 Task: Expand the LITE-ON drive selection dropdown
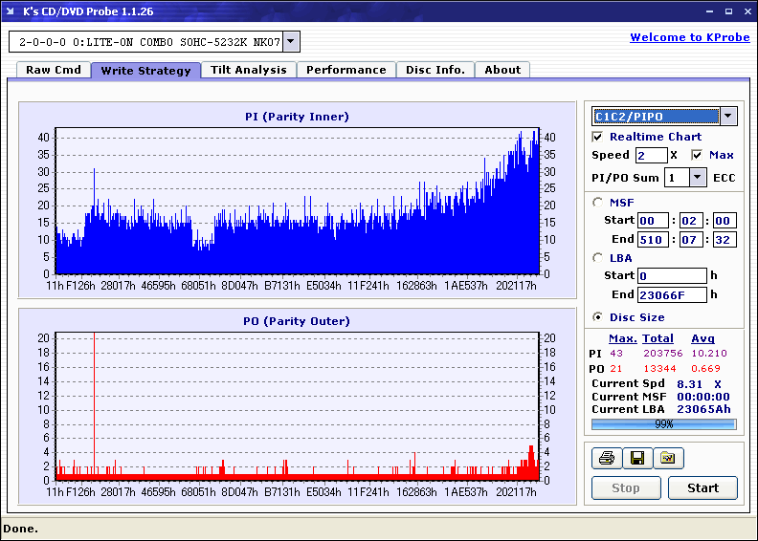pyautogui.click(x=291, y=42)
